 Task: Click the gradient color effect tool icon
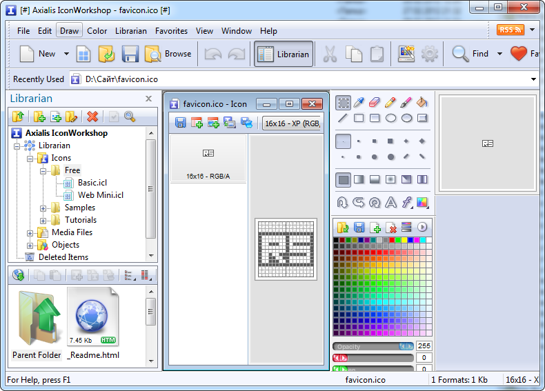point(422,202)
